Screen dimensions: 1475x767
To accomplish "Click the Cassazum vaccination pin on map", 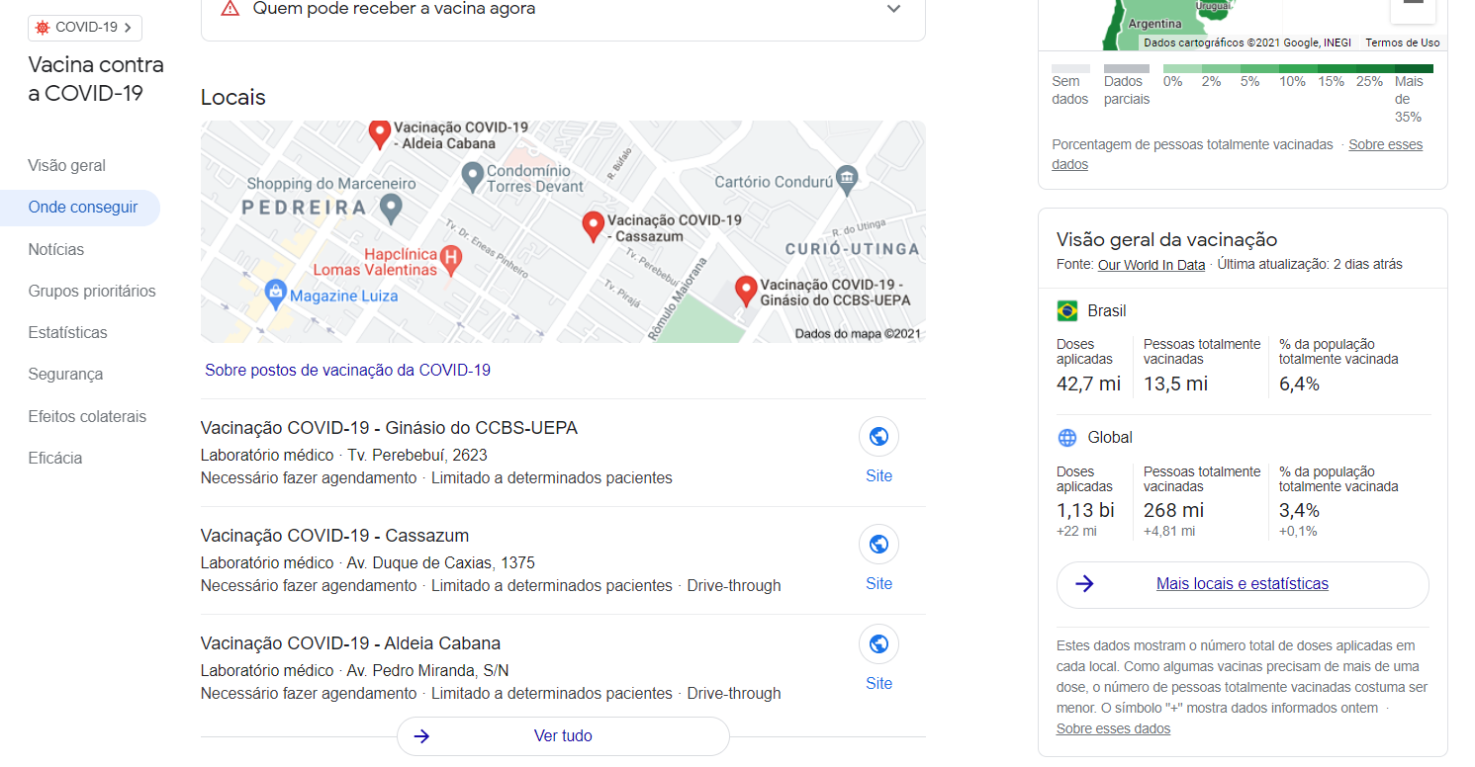I will point(593,226).
